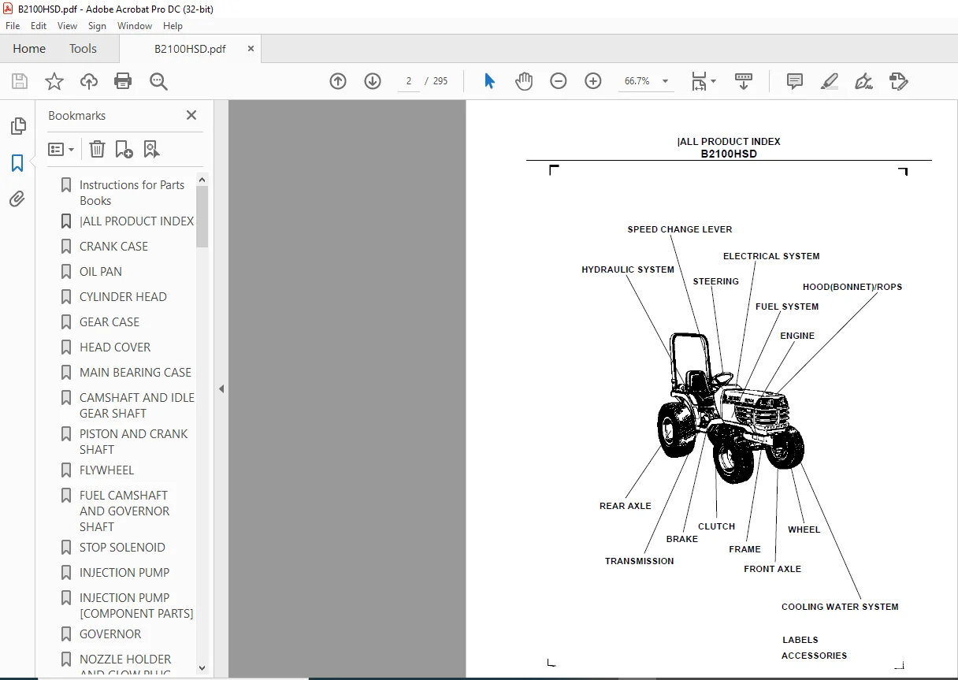Click the Save file icon
Image resolution: width=958 pixels, height=680 pixels.
tap(20, 81)
